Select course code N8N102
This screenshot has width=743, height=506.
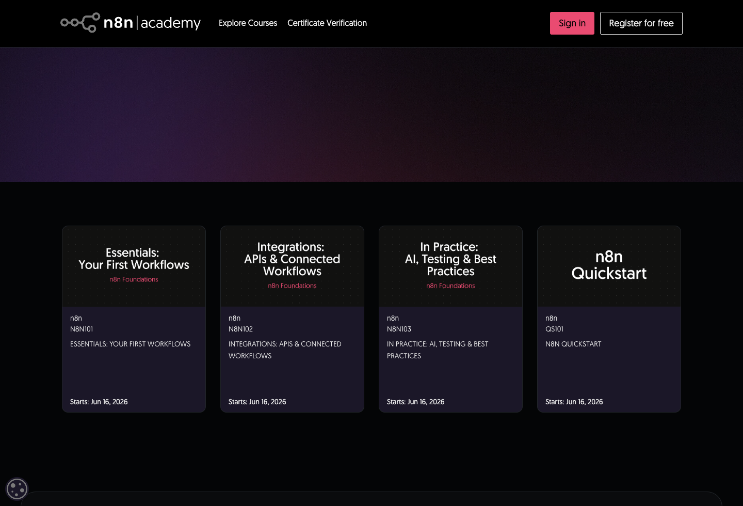tap(240, 329)
